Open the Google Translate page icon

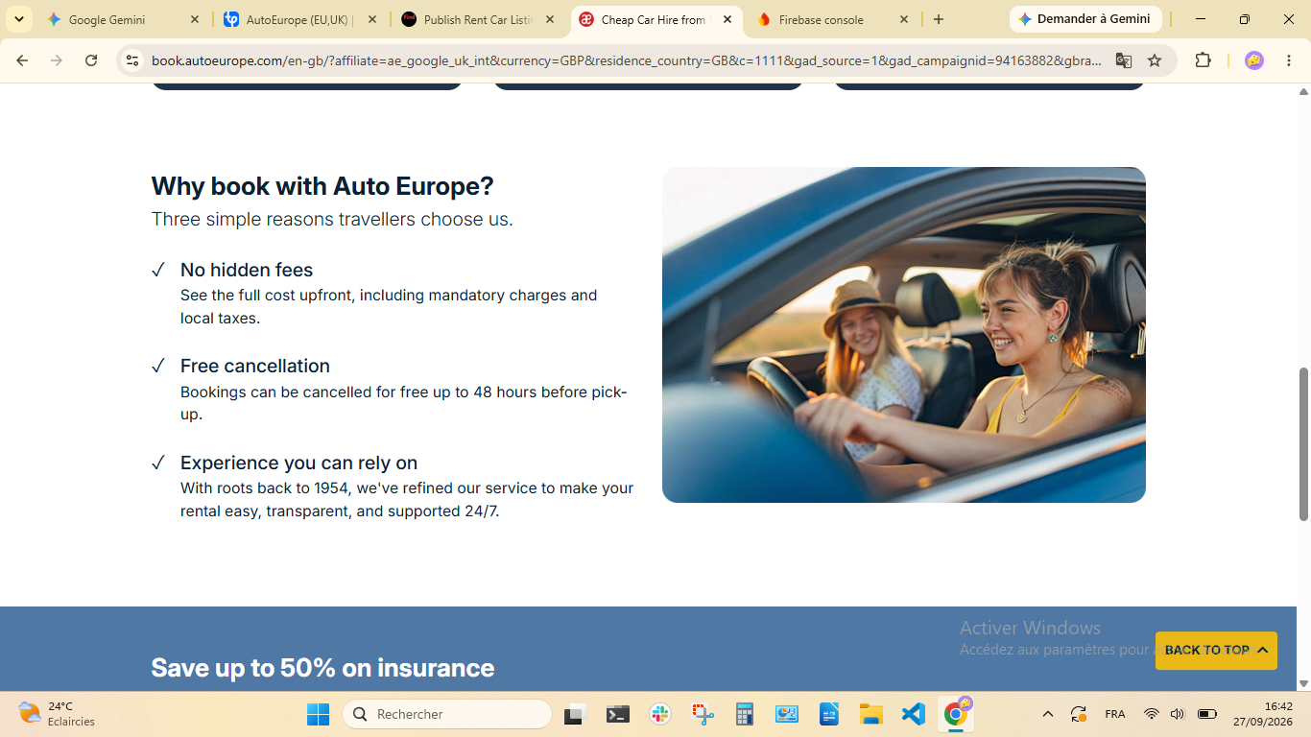coord(1124,60)
